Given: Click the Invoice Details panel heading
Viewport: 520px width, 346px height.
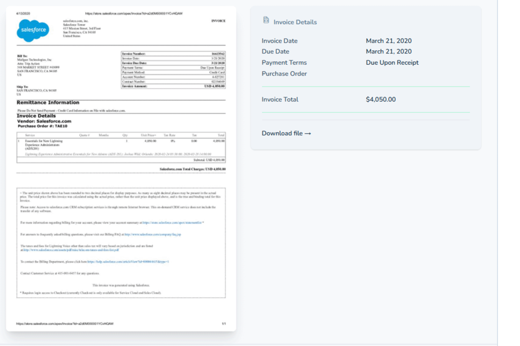Looking at the screenshot, I should pos(295,22).
